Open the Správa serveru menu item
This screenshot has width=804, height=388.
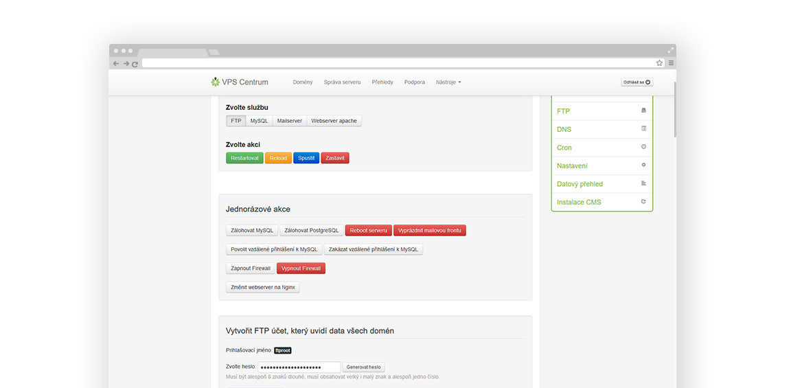click(x=342, y=82)
